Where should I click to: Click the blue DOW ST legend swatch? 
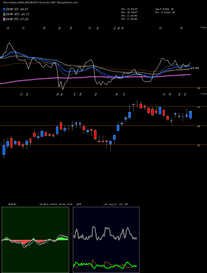pos(4,9)
